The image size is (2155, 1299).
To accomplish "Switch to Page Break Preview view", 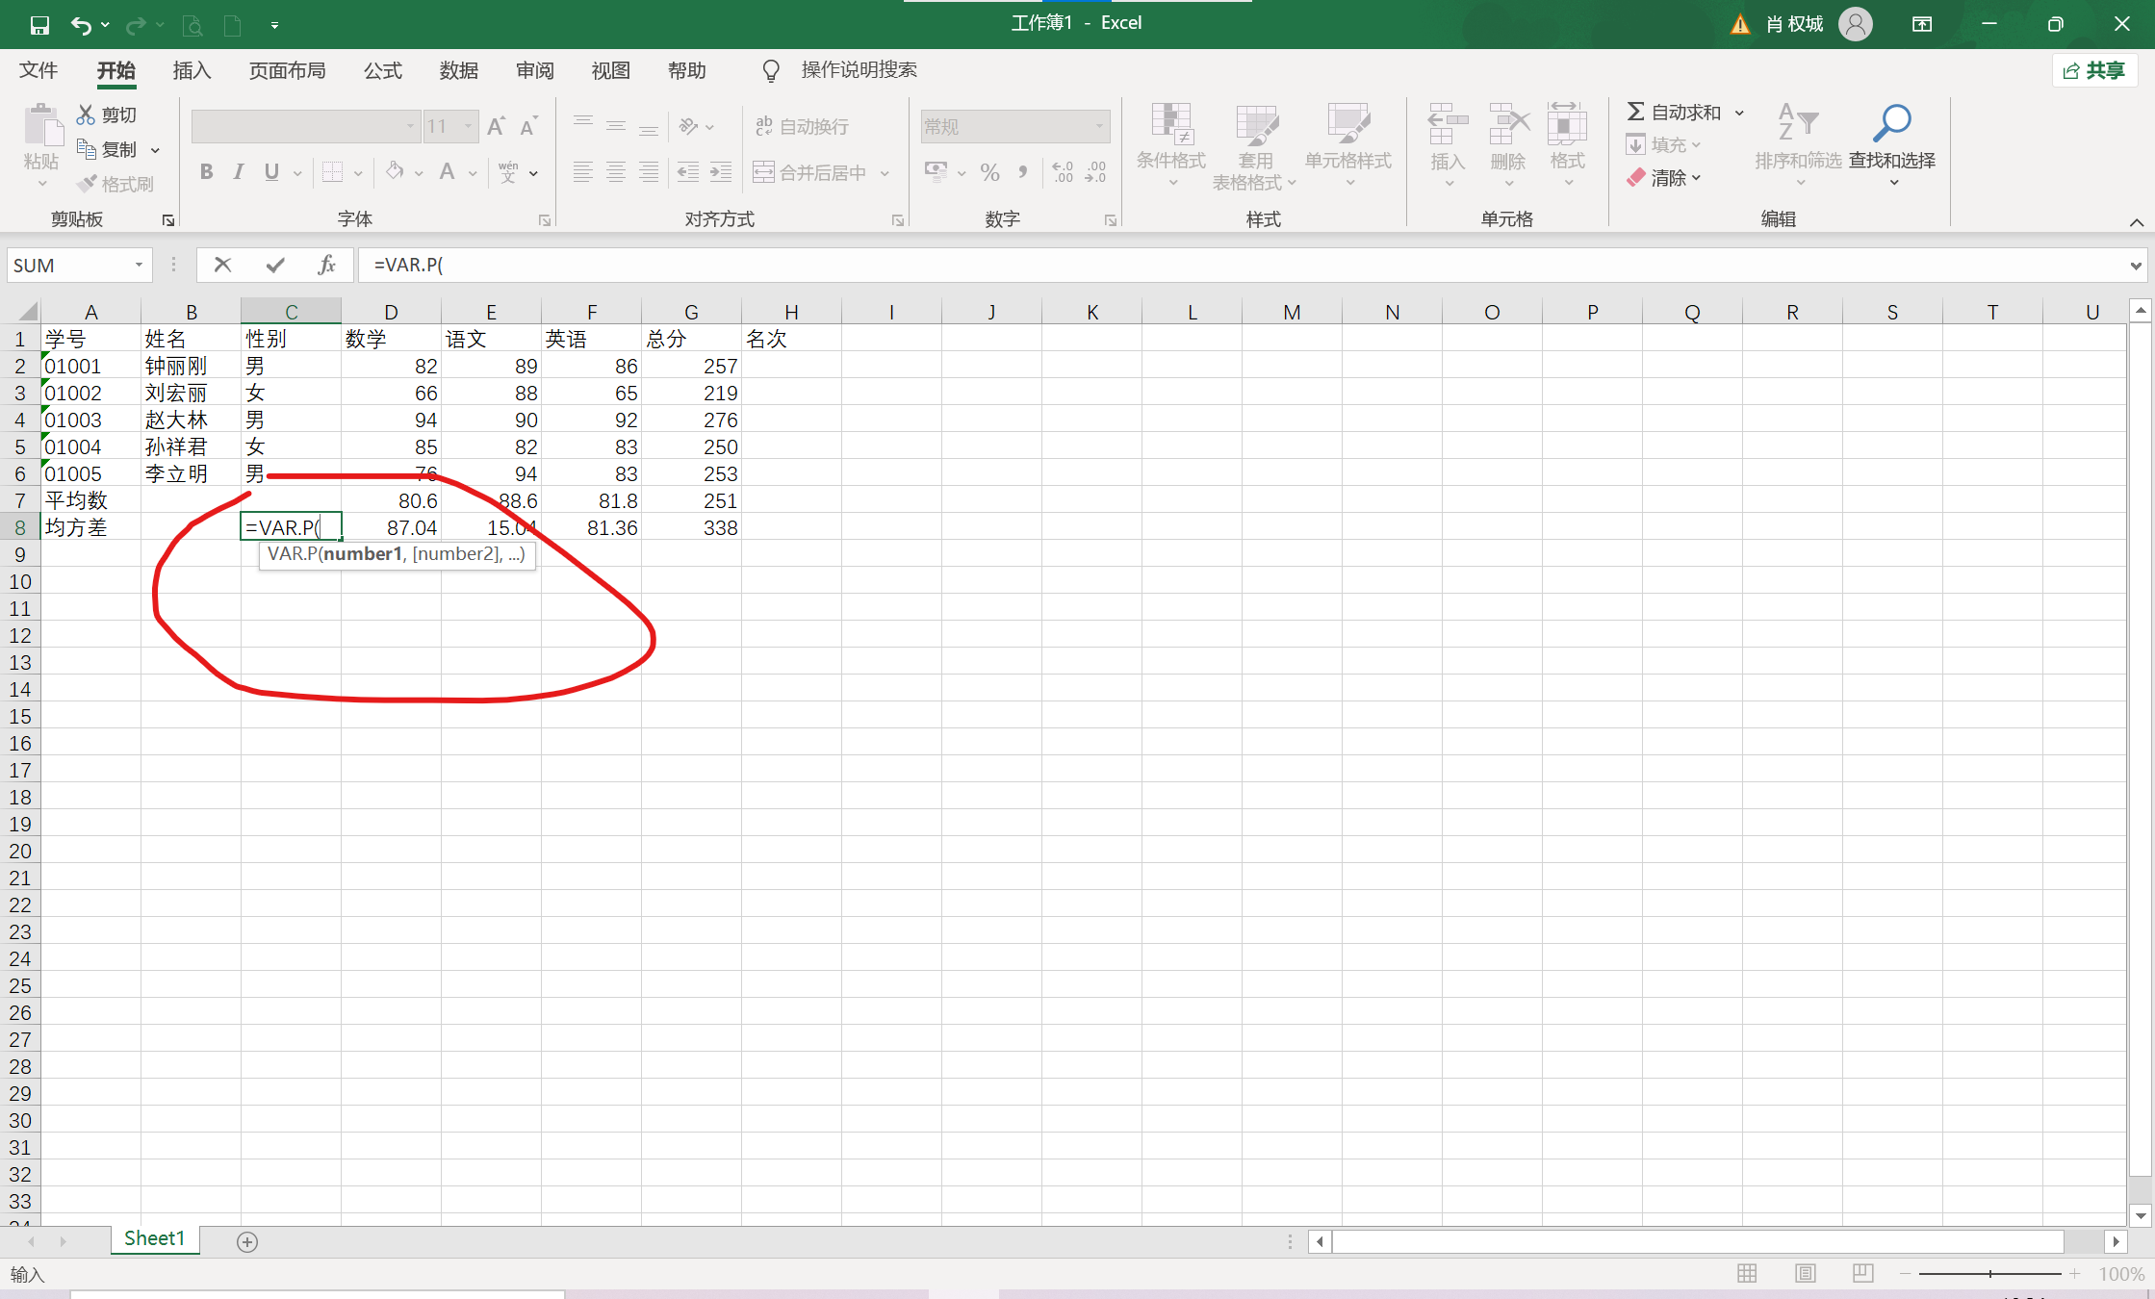I will click(1862, 1273).
